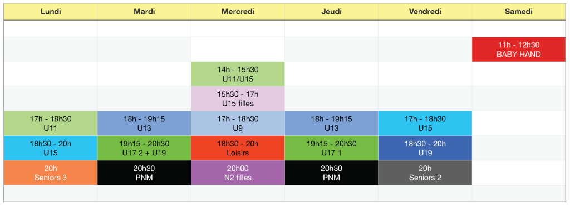Click the pink U15 filles session
Image resolution: width=570 pixels, height=206 pixels.
point(238,99)
